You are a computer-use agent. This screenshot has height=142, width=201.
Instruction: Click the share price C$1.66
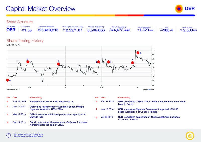click(x=27, y=30)
